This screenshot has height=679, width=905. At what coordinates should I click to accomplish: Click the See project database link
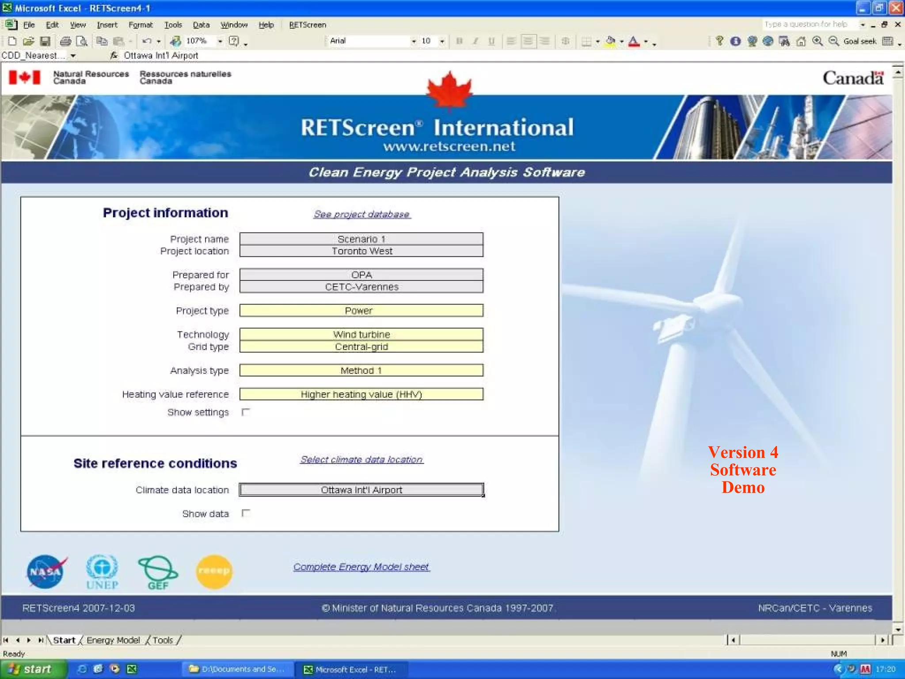tap(361, 214)
